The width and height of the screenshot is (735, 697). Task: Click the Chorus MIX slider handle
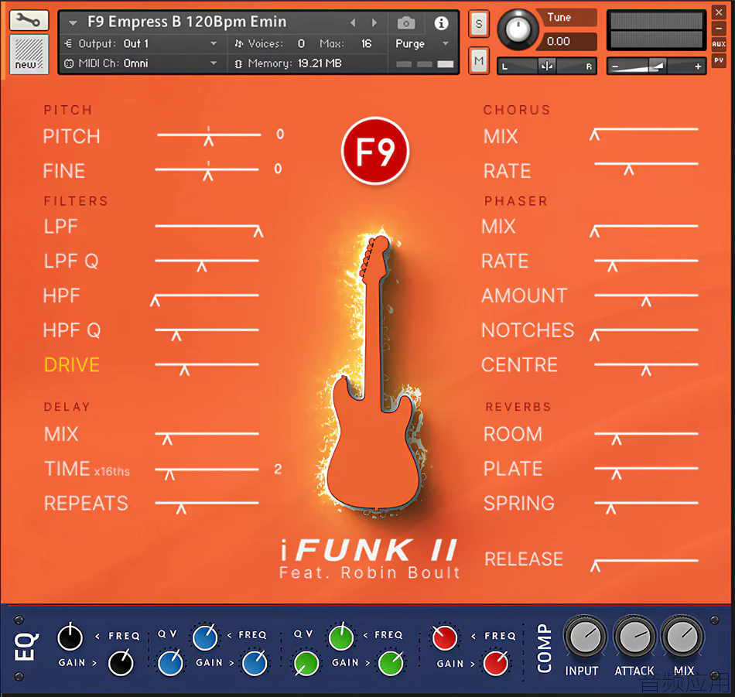pyautogui.click(x=594, y=135)
